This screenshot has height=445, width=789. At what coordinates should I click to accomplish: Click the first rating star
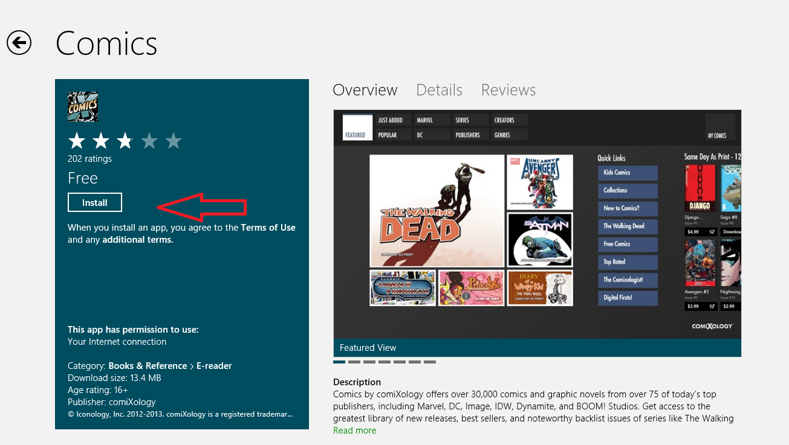[x=77, y=141]
